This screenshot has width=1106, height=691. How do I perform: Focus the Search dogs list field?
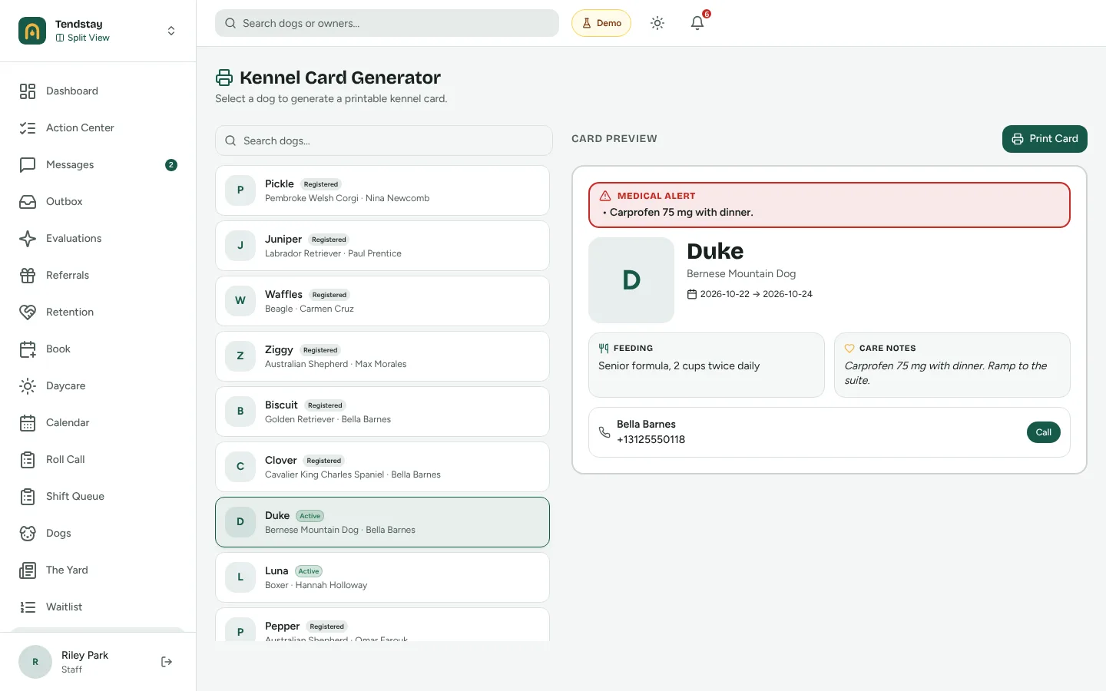384,141
